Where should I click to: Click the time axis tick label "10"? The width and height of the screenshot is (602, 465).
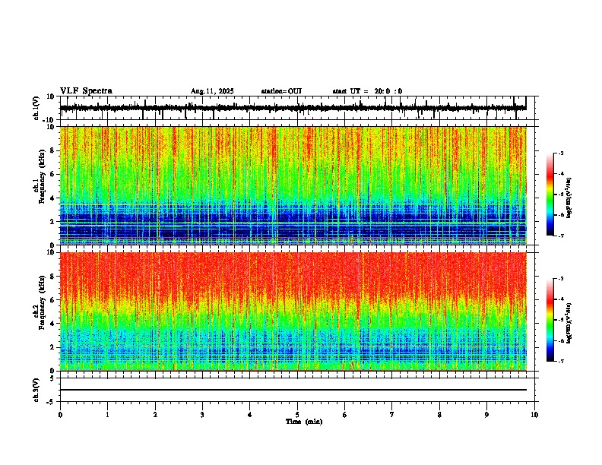(x=534, y=415)
